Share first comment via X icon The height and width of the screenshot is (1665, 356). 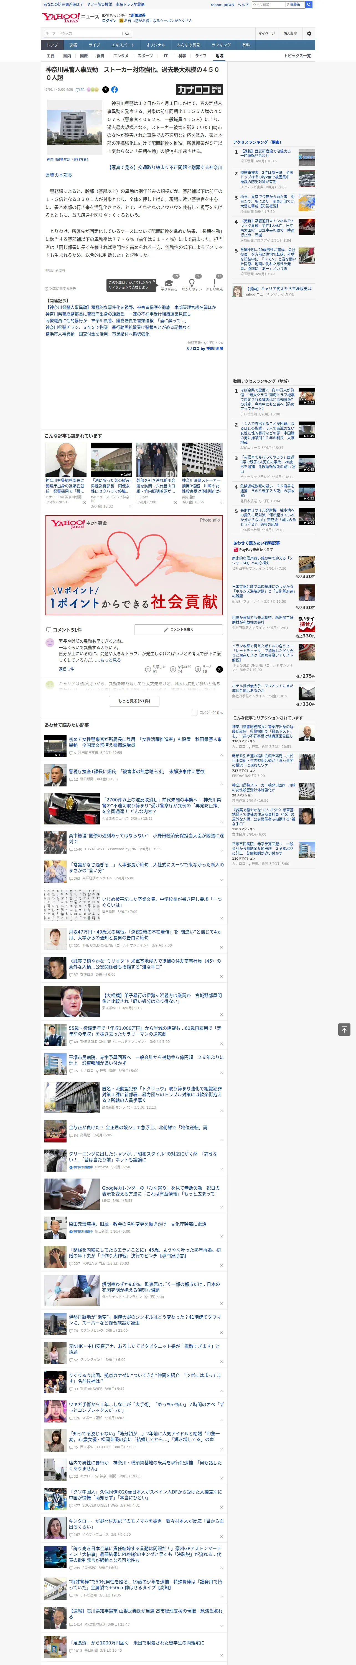[220, 669]
